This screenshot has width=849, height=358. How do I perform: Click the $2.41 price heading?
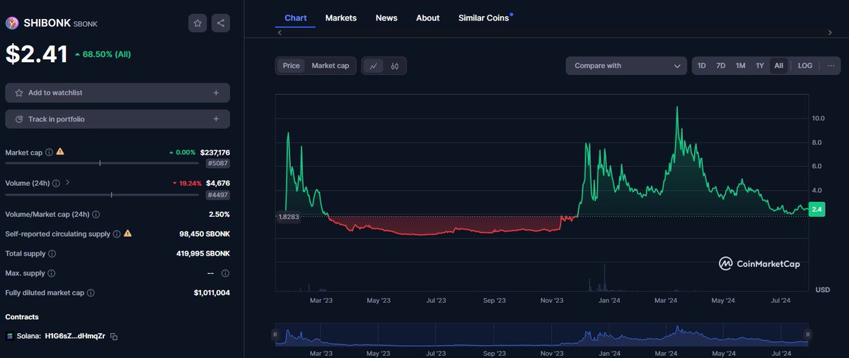pos(37,54)
